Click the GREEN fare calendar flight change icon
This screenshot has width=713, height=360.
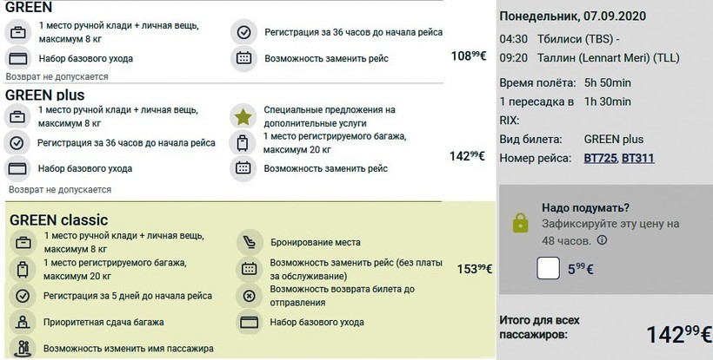pos(243,58)
